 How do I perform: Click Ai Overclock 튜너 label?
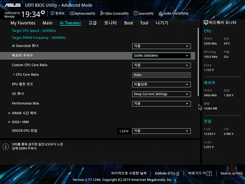click(25, 46)
